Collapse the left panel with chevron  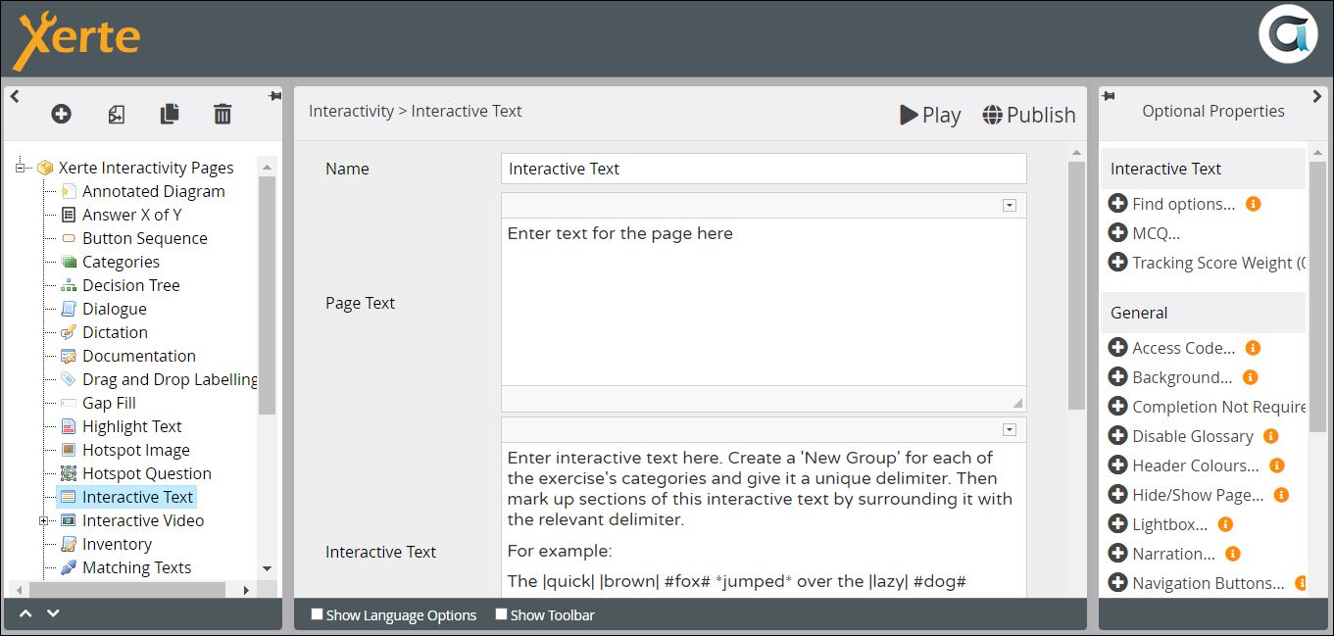(x=15, y=96)
